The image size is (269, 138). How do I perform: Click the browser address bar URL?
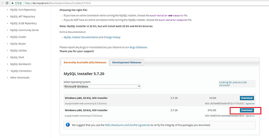point(58,3)
